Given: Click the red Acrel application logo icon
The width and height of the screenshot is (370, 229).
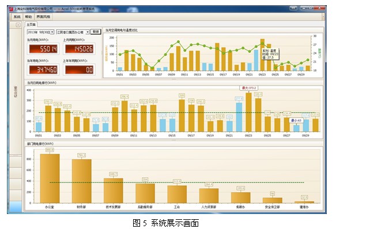Looking at the screenshot, I should [x=11, y=9].
